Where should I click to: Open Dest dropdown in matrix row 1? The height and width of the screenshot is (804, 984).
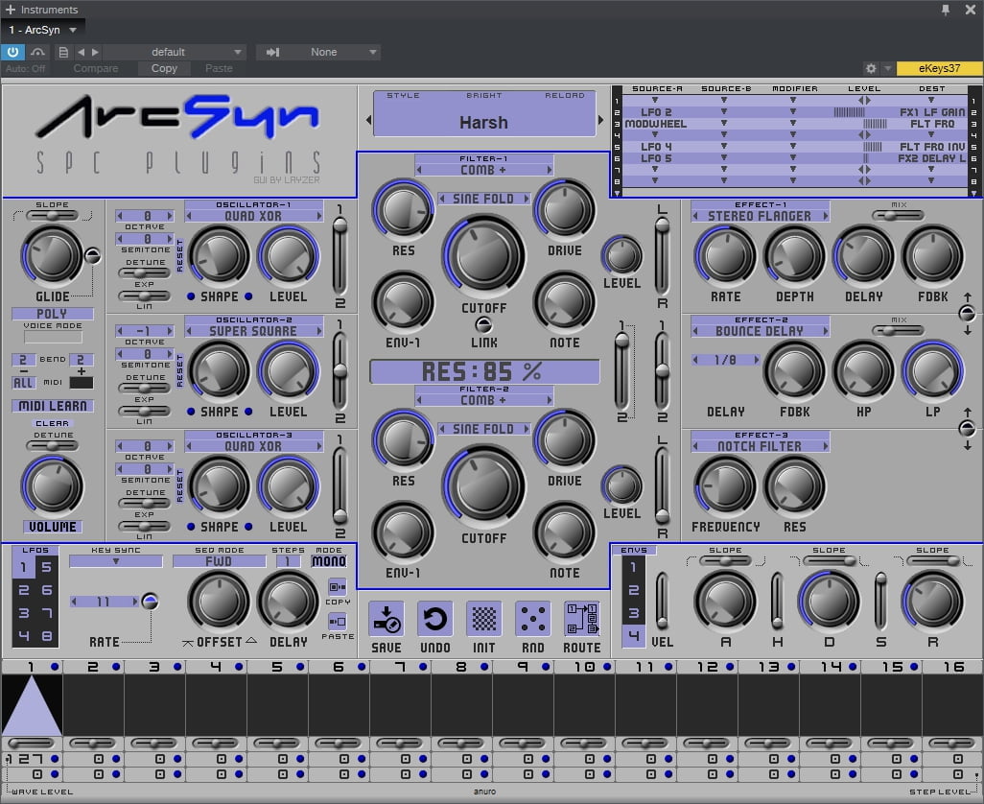931,101
